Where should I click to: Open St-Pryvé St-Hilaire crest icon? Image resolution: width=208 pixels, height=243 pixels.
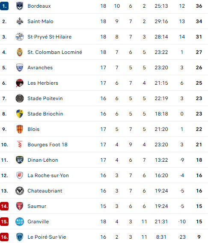(20, 37)
